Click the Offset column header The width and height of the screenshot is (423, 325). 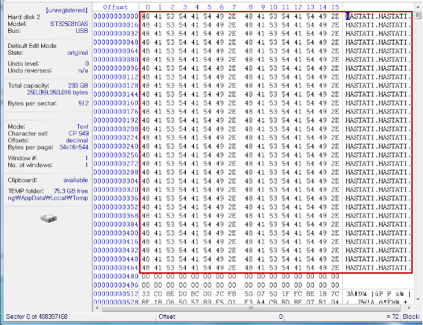tap(115, 8)
